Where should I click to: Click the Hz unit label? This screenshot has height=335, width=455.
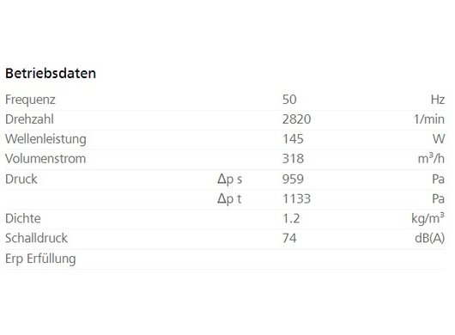(438, 100)
